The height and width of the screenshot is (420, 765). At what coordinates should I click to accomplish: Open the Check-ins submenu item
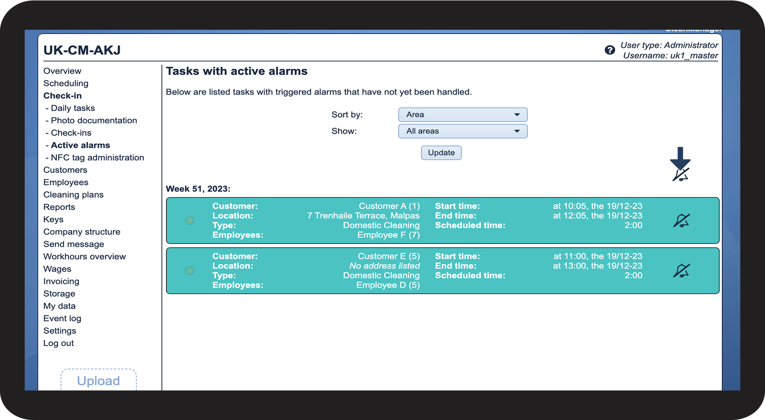pyautogui.click(x=71, y=133)
